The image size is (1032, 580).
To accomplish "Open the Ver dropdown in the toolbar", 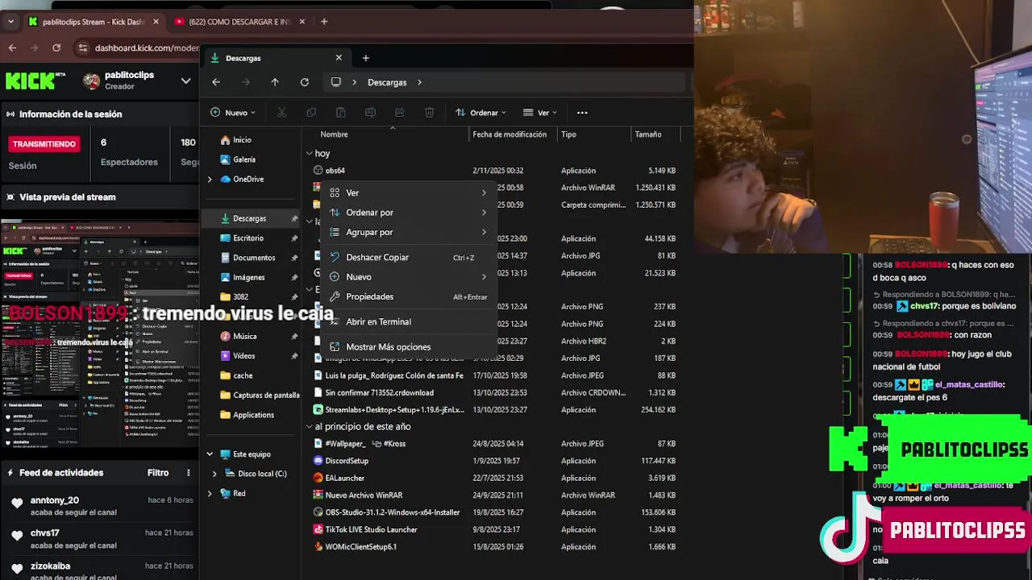I will click(539, 113).
